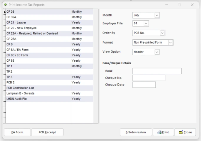Open the Order By dropdown

(x=162, y=33)
